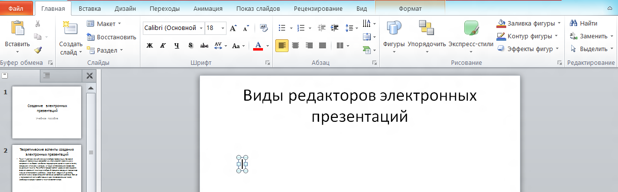The width and height of the screenshot is (618, 192).
Task: Open text columns button
Action: pos(342,46)
